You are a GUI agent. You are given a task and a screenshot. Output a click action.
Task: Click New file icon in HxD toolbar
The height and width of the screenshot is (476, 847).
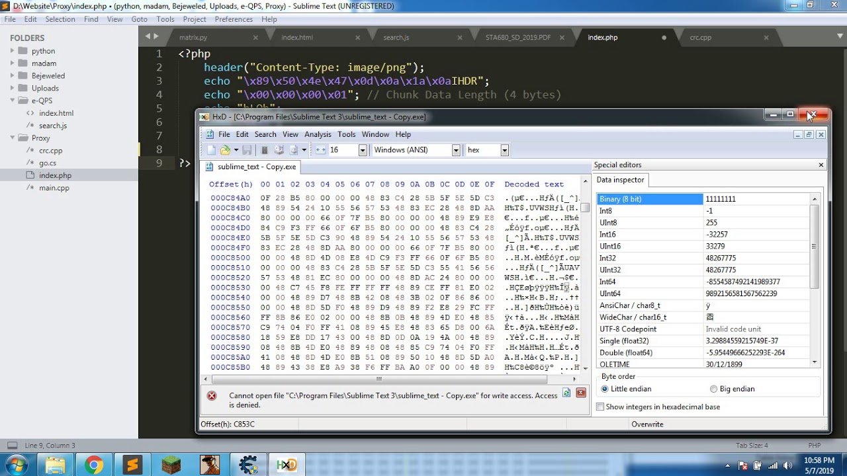point(211,150)
